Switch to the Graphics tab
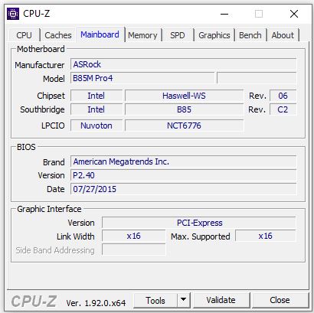The width and height of the screenshot is (314, 313). tap(214, 35)
